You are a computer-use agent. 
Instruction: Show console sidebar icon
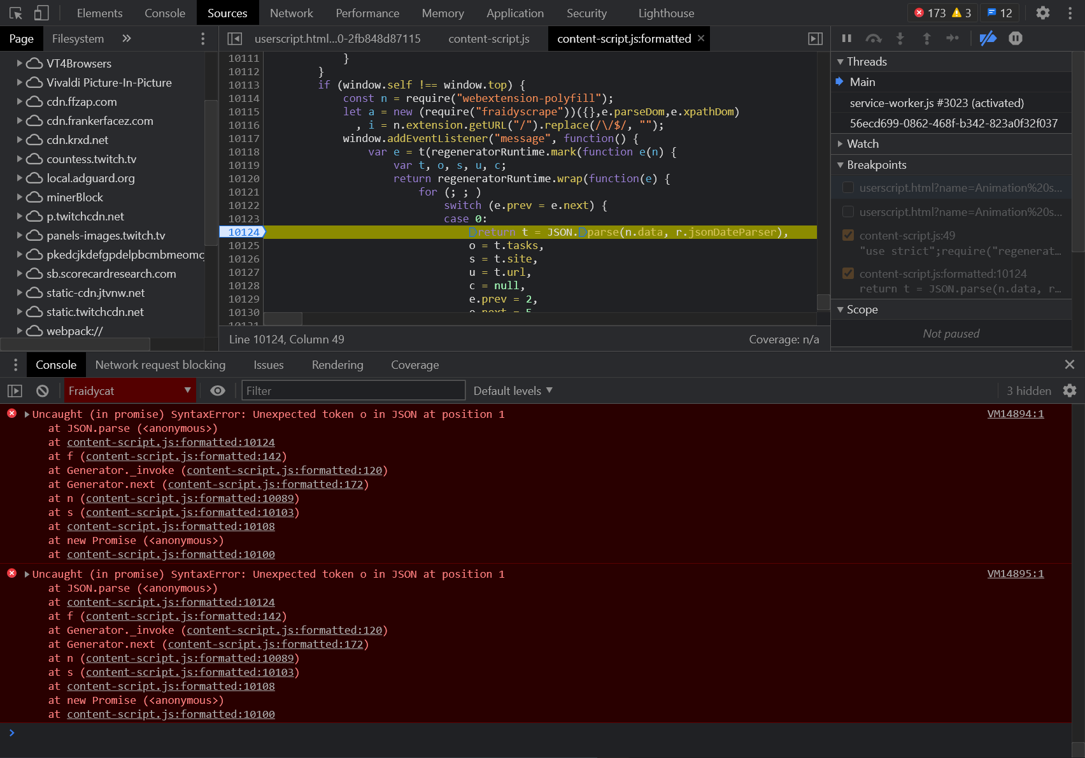(x=15, y=391)
